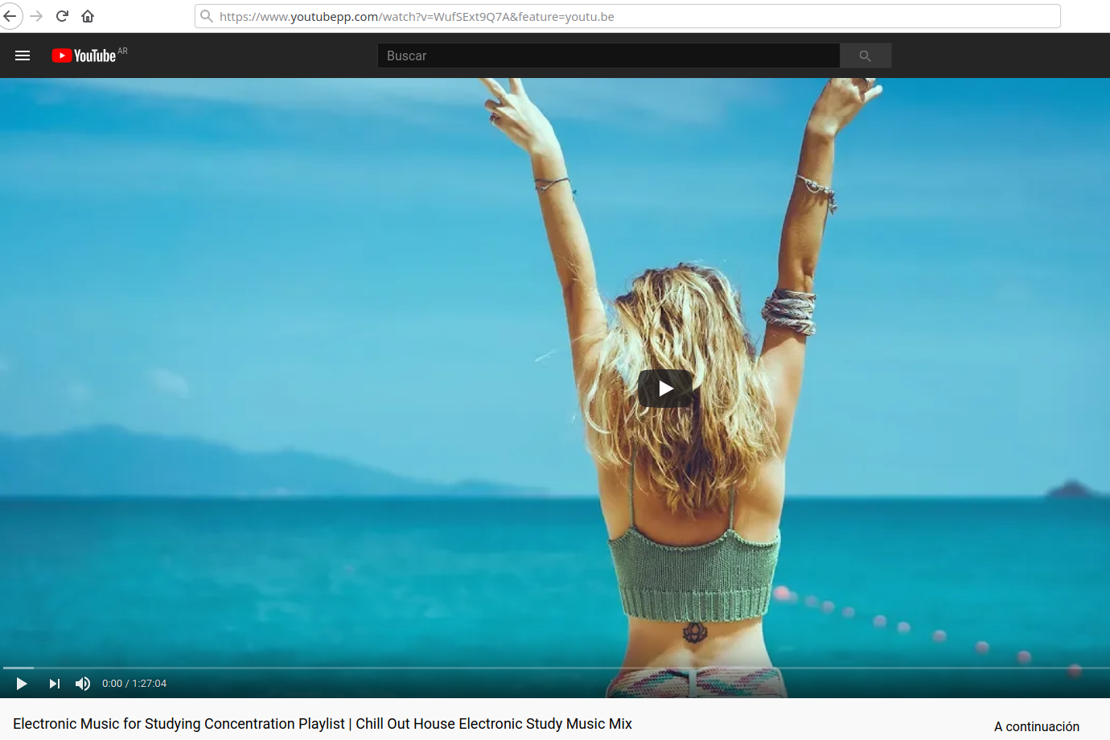The image size is (1110, 740).
Task: Click the magnifier icon in the address bar
Action: coord(207,16)
